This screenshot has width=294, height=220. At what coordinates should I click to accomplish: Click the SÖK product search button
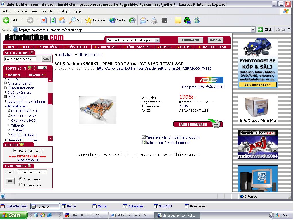click(x=46, y=59)
